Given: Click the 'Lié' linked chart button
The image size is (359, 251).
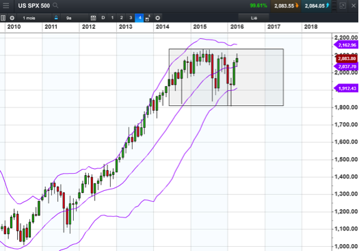Looking at the screenshot, I should point(254,18).
